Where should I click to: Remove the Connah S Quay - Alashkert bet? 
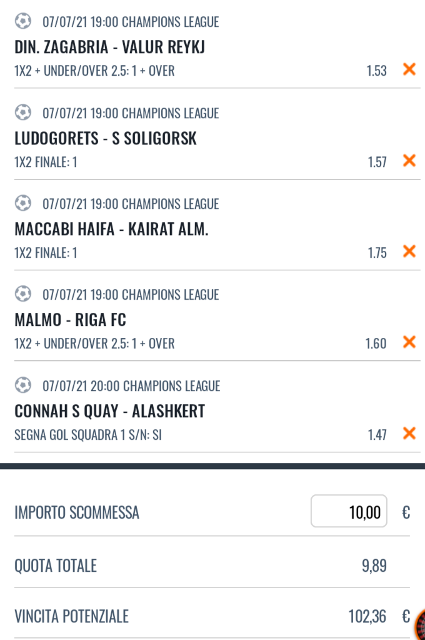tap(409, 434)
